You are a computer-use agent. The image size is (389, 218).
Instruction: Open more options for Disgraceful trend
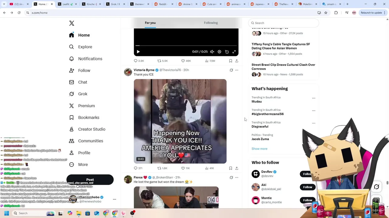[x=314, y=123]
